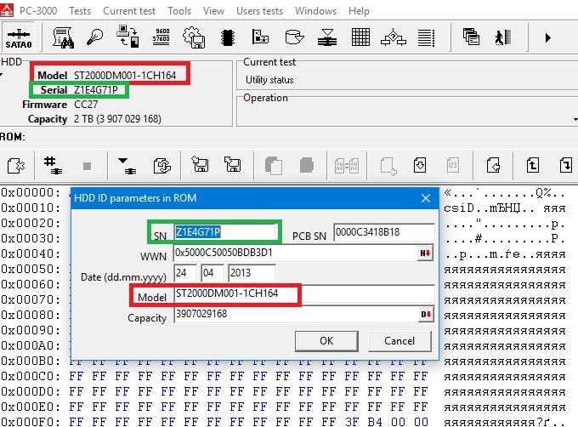Click the gray stop square icon
Screen dimensions: 578x427
tap(87, 167)
